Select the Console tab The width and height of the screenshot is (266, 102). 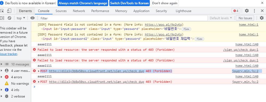coord(44,11)
